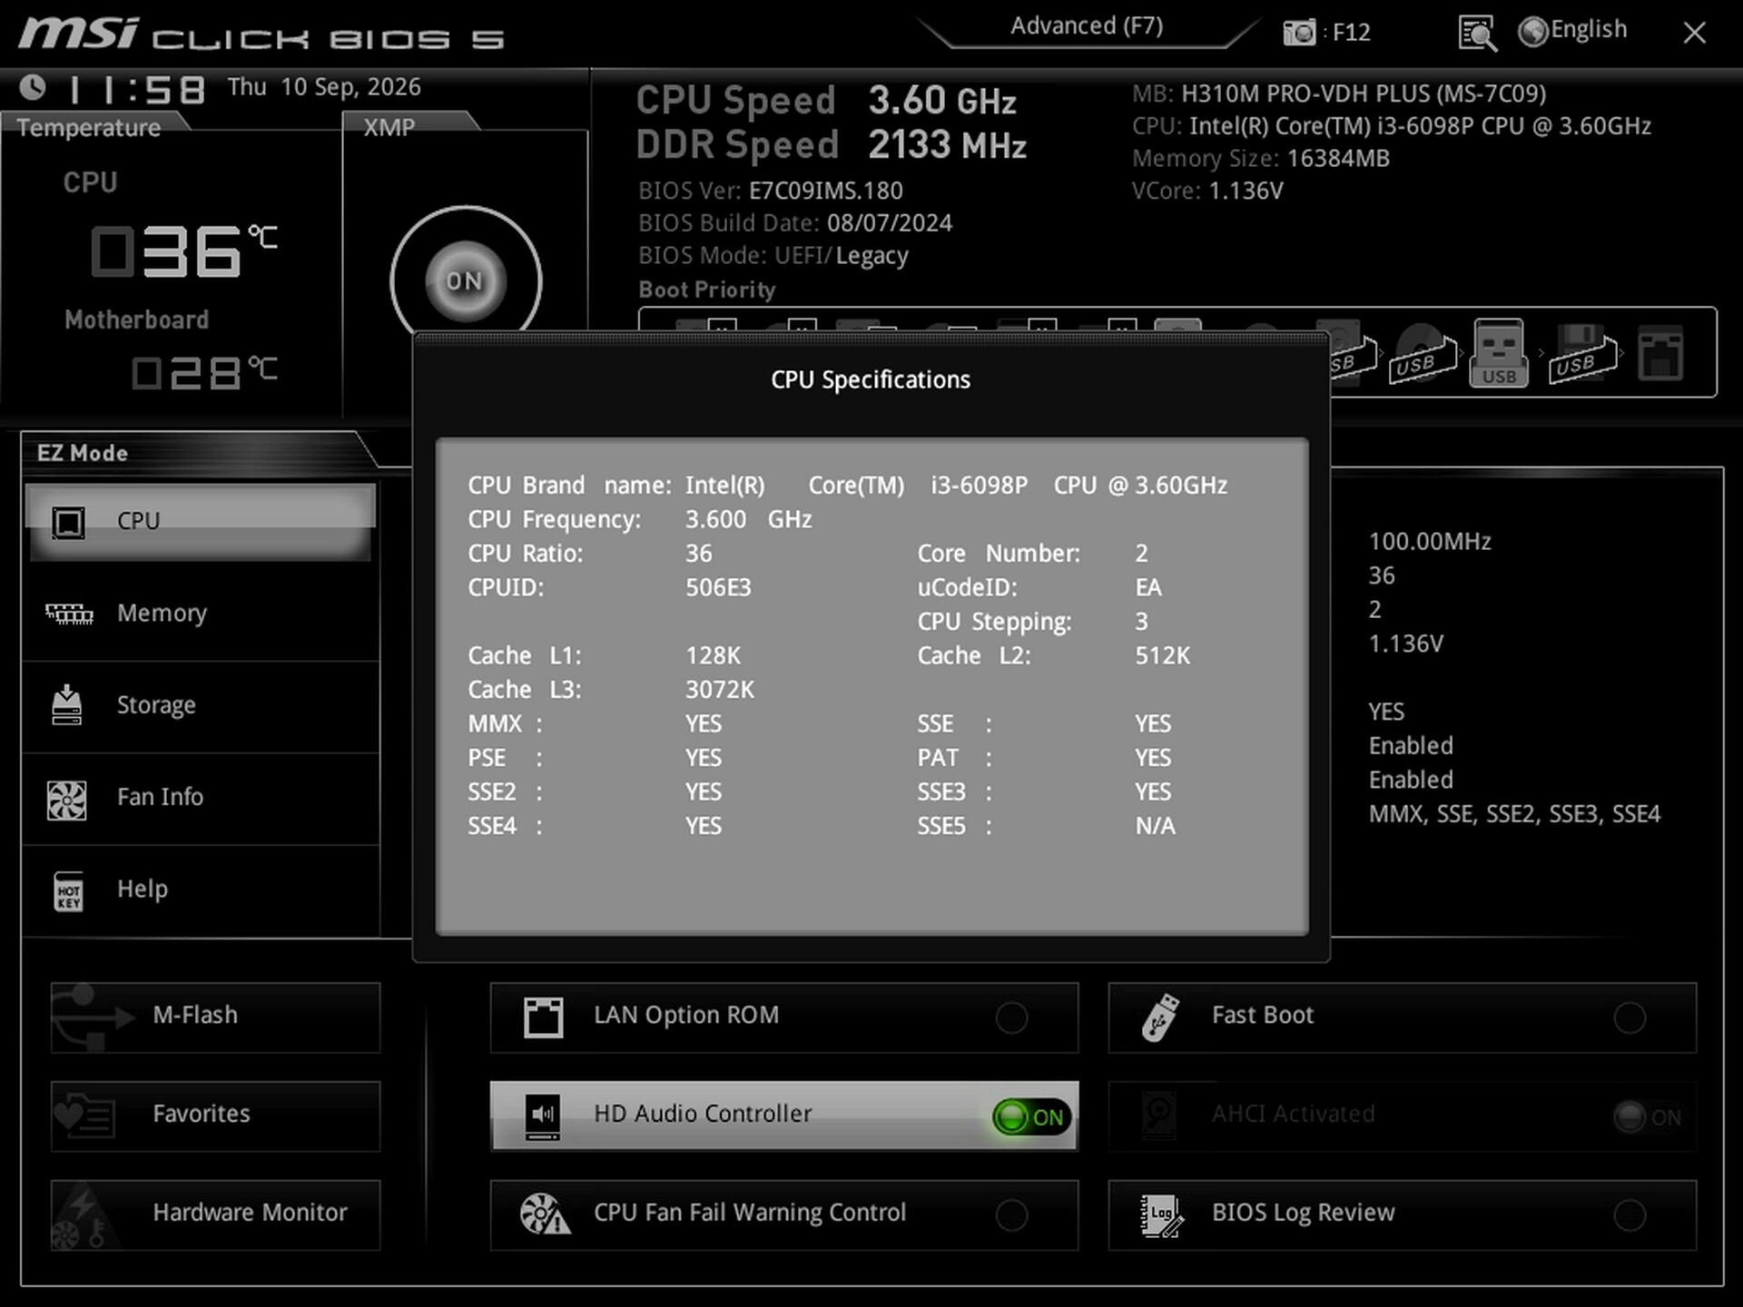The width and height of the screenshot is (1743, 1307).
Task: Click the CPU chip icon in sidebar
Action: [68, 522]
